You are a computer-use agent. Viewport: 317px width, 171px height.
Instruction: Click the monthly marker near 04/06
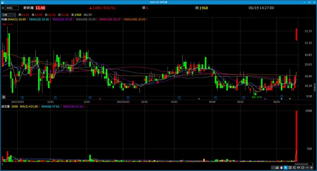[x=215, y=98]
